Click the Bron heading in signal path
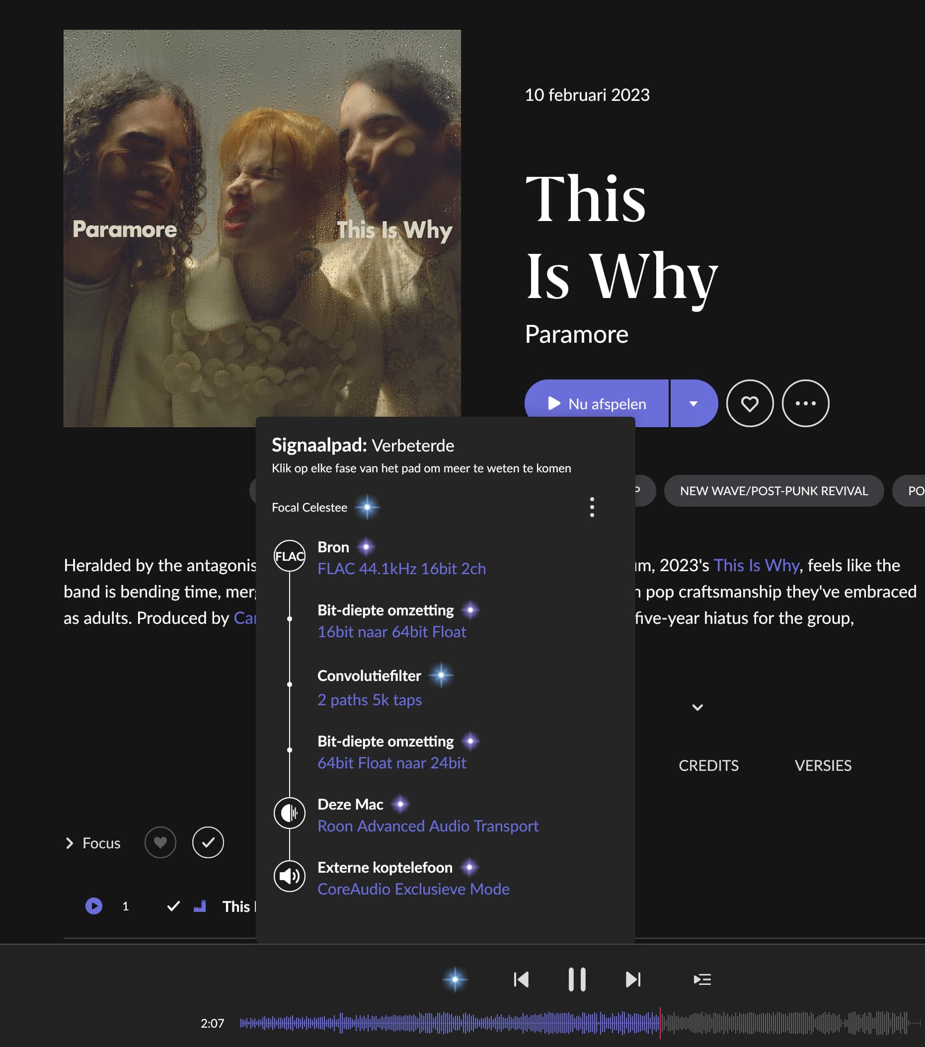Screen dimensions: 925x1047 (333, 547)
